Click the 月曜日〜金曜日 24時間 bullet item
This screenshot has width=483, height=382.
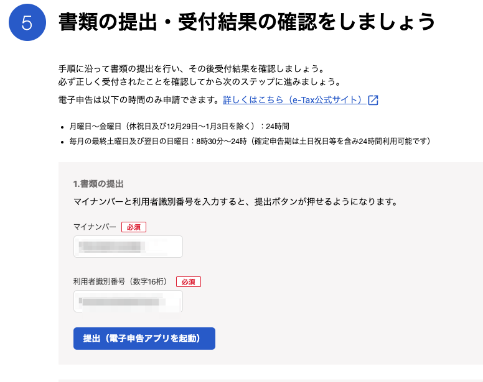click(179, 126)
